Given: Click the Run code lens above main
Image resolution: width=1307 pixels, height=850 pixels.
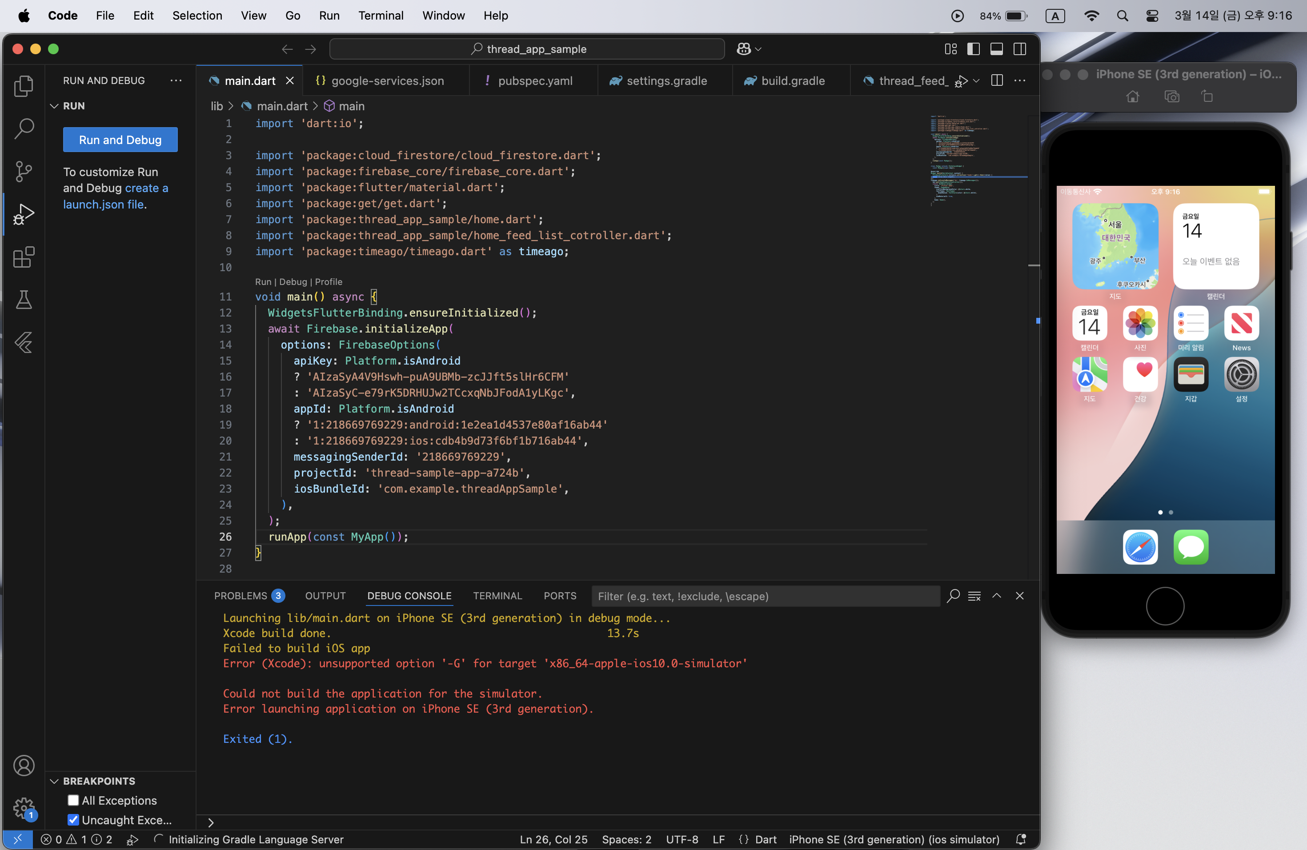Looking at the screenshot, I should [263, 282].
